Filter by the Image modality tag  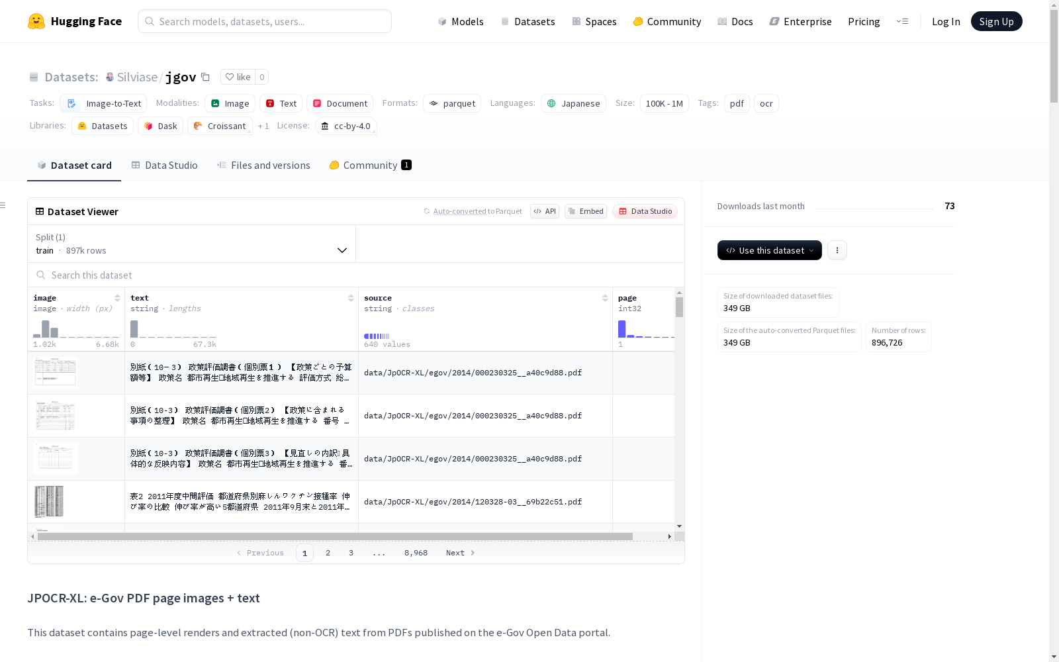tap(230, 103)
